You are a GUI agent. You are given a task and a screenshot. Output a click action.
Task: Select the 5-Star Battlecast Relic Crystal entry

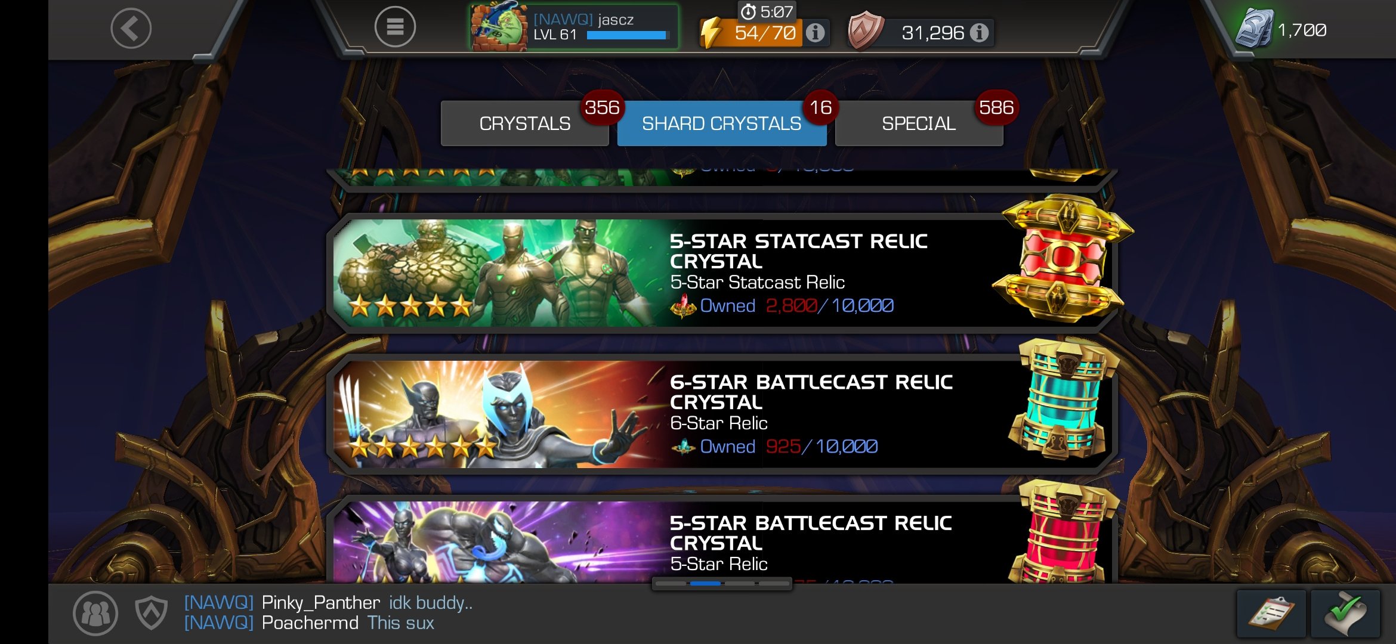point(722,540)
